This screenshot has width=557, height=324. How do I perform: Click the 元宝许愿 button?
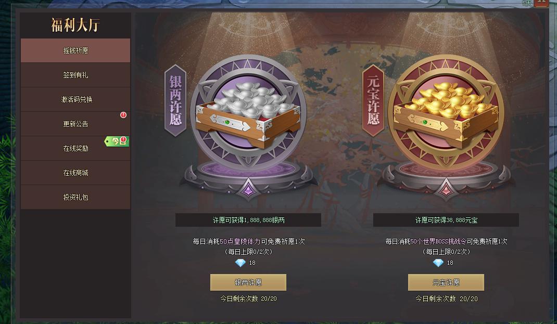click(446, 282)
